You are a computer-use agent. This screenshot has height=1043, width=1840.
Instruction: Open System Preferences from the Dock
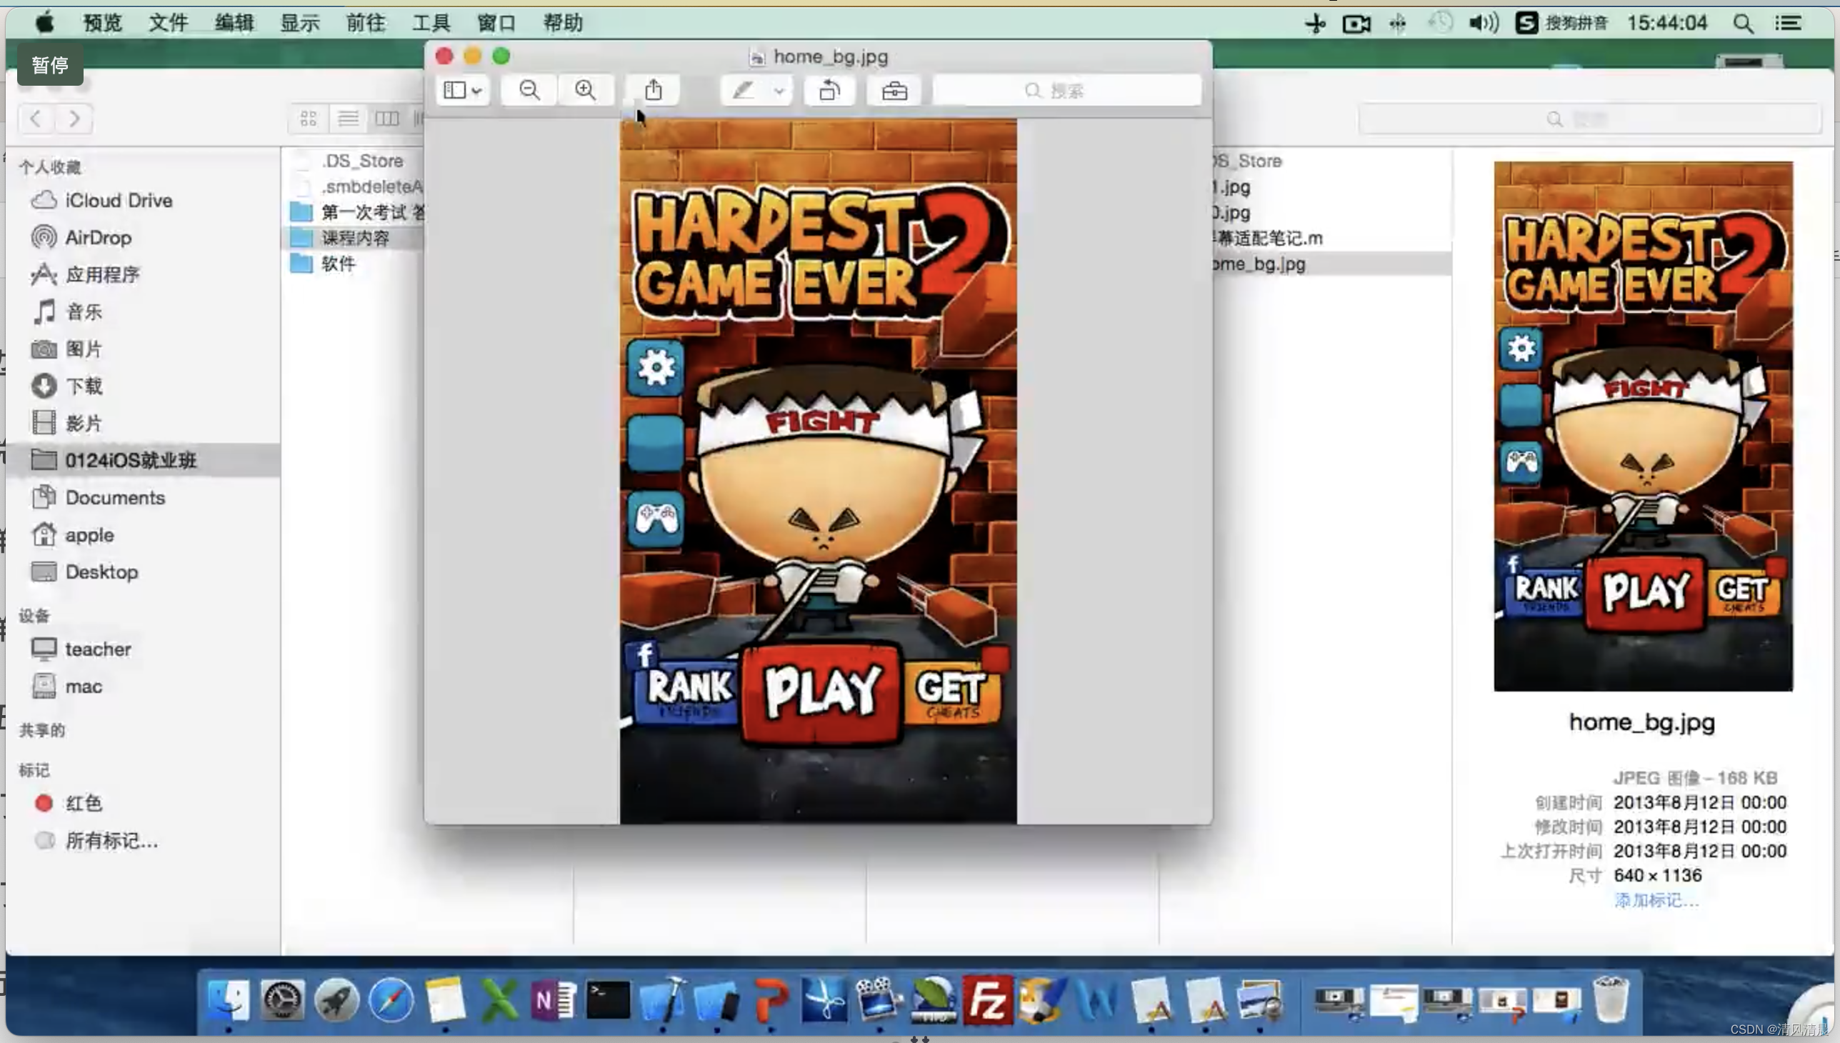[x=282, y=1000]
